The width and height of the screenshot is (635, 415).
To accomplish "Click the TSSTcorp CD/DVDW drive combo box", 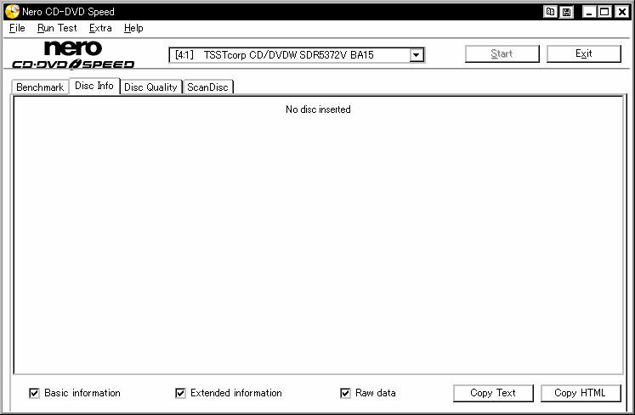I will [297, 55].
